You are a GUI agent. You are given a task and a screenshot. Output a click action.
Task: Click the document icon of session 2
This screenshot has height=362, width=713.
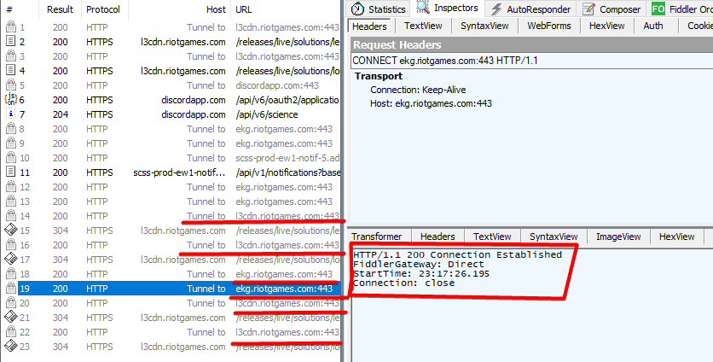click(10, 42)
